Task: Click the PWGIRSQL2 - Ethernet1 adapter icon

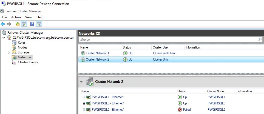Action: [89, 110]
